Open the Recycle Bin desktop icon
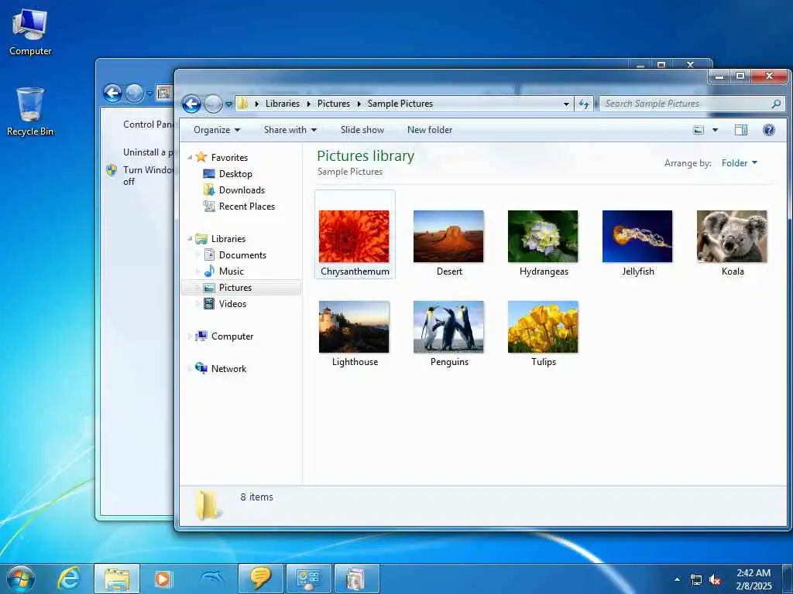The height and width of the screenshot is (594, 793). coord(30,111)
